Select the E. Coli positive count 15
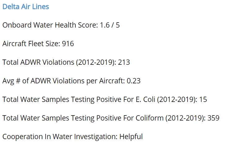Screen dimensions: 225x145 pos(203,99)
